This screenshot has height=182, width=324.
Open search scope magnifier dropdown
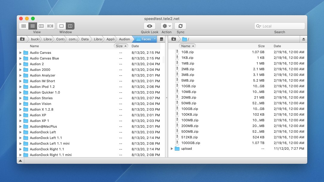click(259, 26)
